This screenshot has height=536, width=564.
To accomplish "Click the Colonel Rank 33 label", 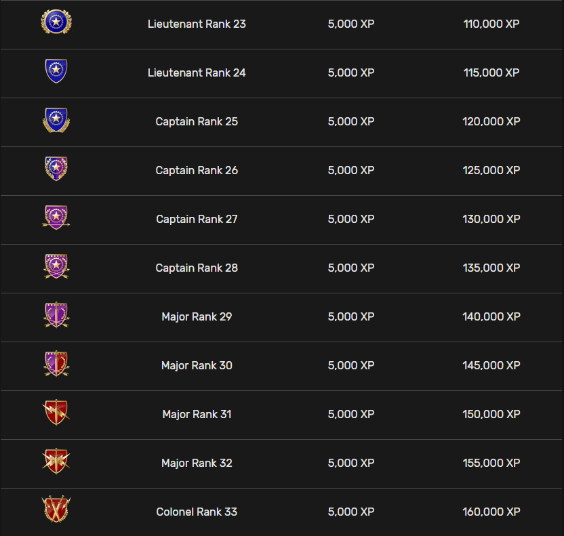I will (197, 512).
